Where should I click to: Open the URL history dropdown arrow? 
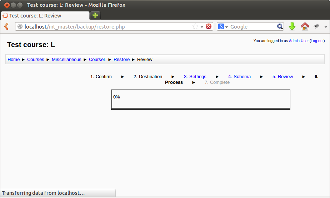pyautogui.click(x=202, y=27)
